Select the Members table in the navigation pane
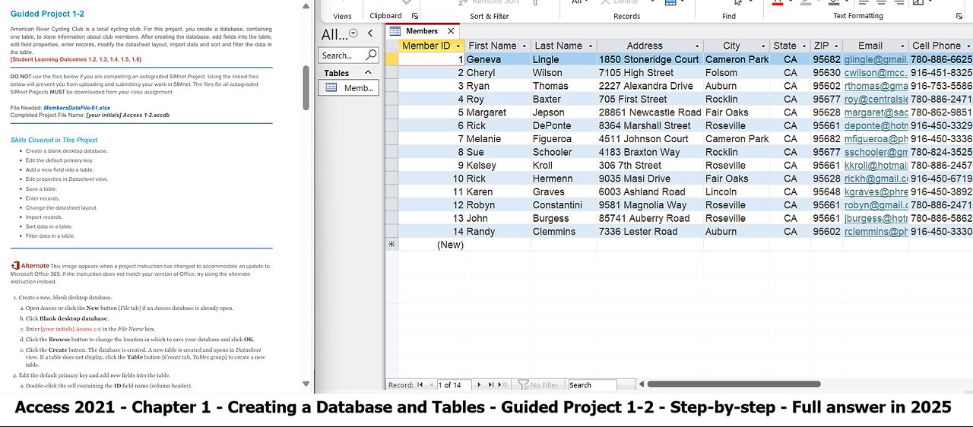973x427 pixels. point(347,87)
